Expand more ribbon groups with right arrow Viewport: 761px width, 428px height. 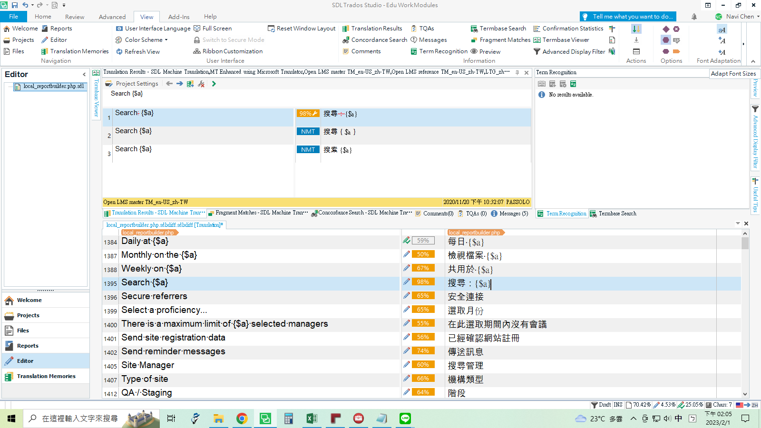point(743,44)
